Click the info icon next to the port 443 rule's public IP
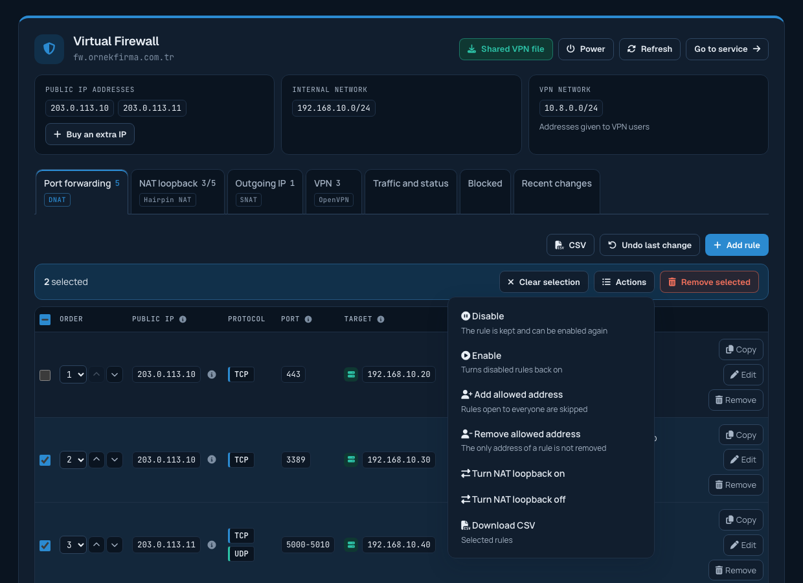 (212, 374)
